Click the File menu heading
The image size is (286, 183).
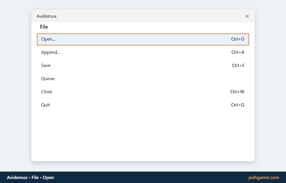click(x=44, y=27)
